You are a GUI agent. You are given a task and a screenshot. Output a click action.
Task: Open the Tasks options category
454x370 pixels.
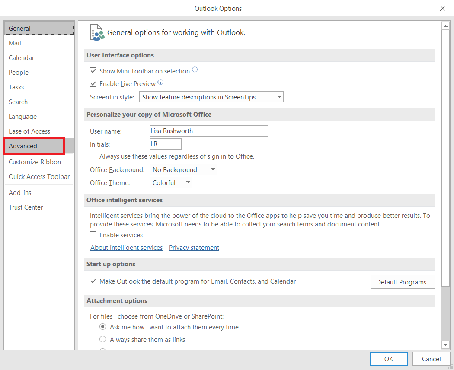tap(39, 87)
